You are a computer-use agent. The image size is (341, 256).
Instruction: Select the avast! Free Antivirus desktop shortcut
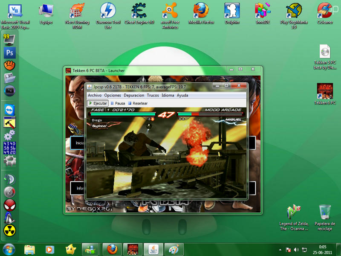click(170, 16)
